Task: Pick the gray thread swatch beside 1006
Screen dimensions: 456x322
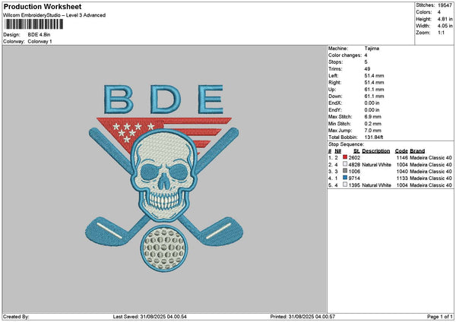Action: coord(346,171)
